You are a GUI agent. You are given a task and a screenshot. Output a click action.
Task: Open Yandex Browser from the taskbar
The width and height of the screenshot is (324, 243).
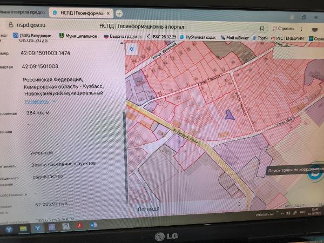pos(38,228)
